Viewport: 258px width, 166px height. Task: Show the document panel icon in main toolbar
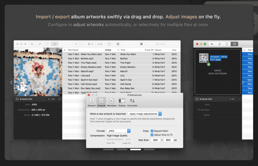click(47, 44)
